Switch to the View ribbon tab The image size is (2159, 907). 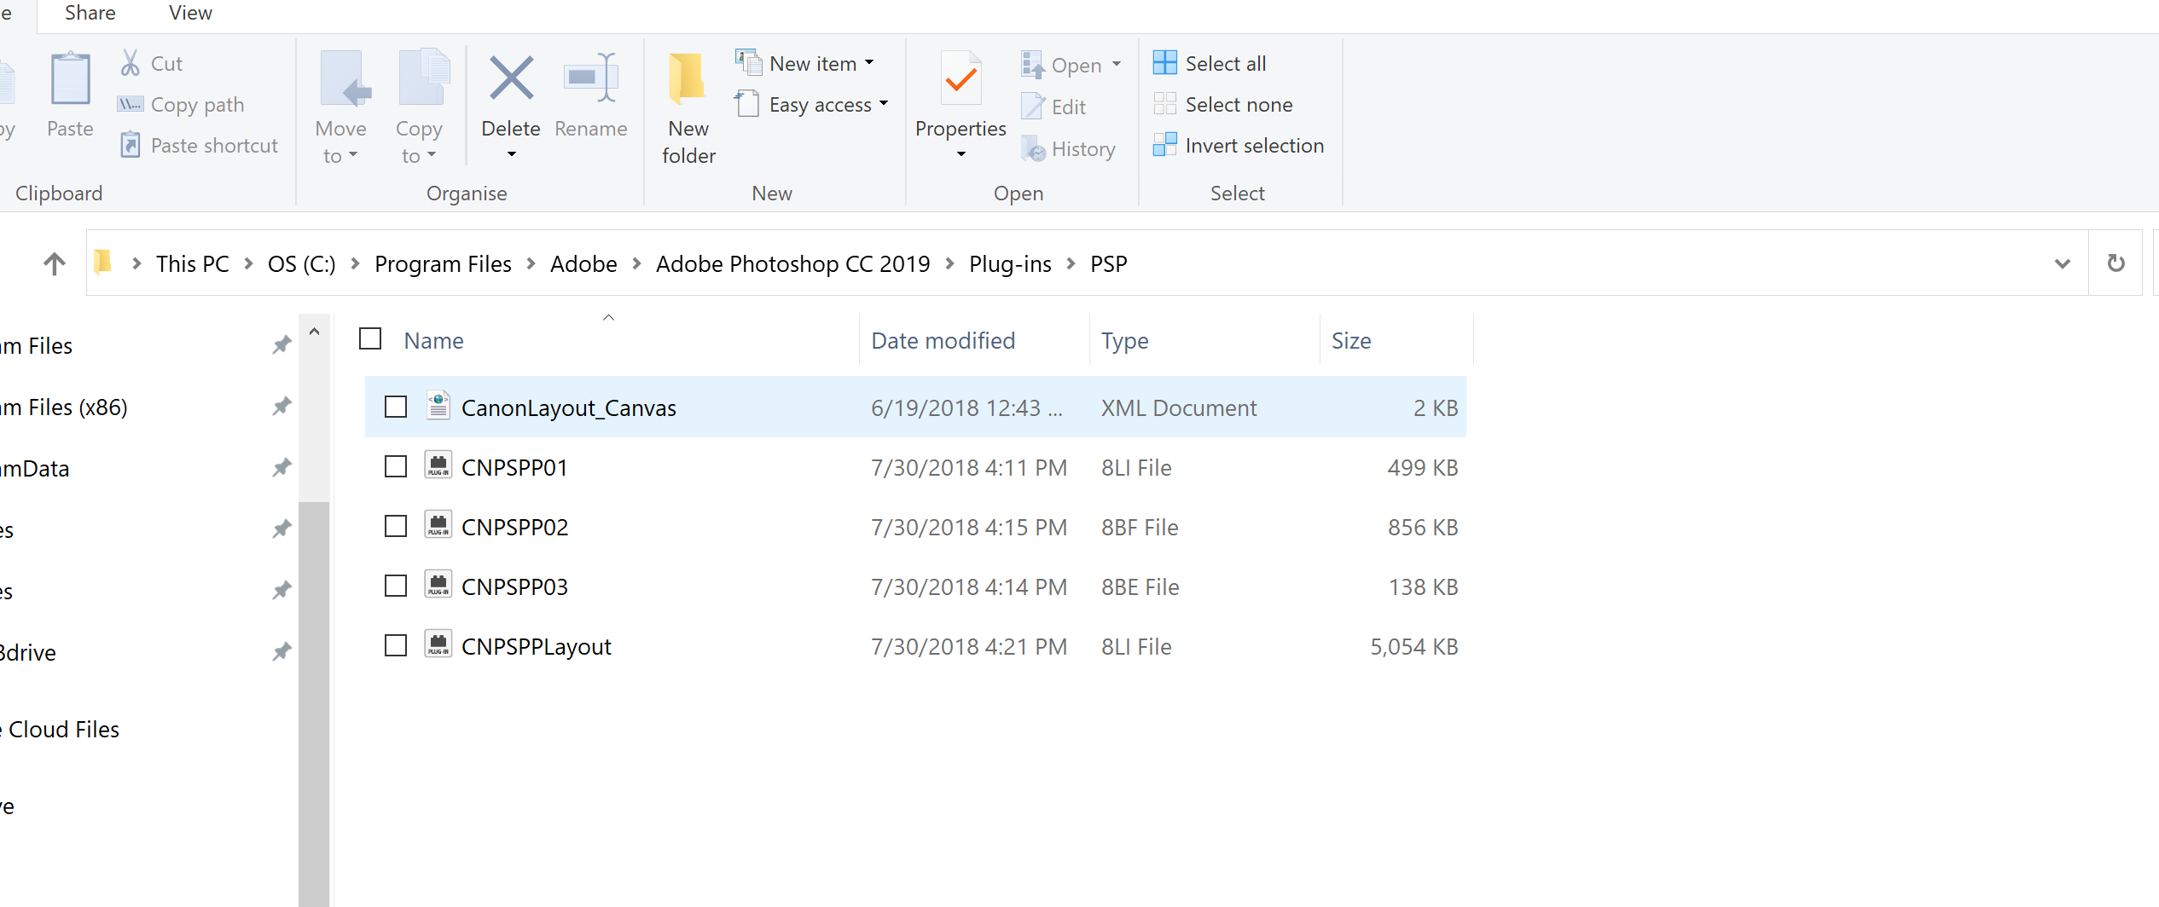coord(190,14)
